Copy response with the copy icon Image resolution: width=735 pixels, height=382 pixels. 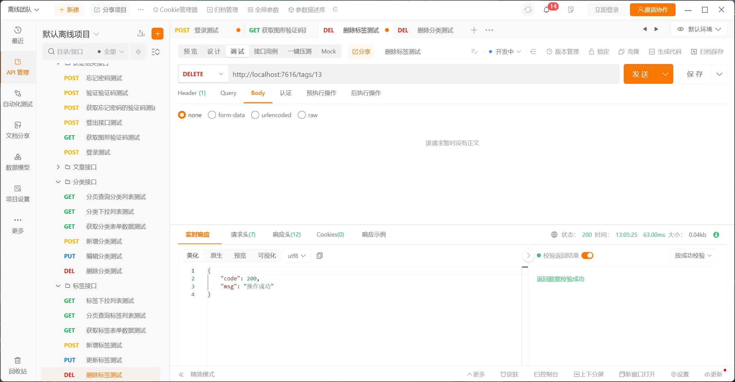click(319, 256)
